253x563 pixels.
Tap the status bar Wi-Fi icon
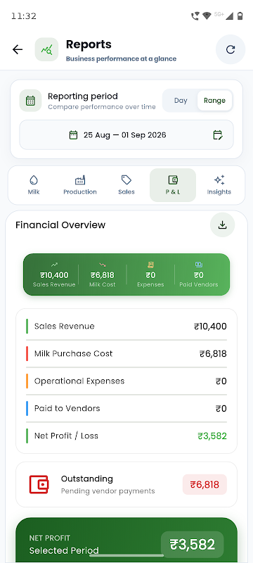(207, 15)
